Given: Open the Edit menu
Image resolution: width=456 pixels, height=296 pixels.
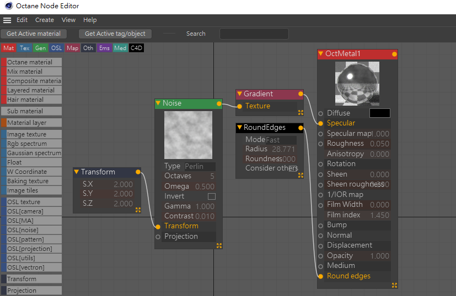Looking at the screenshot, I should (22, 20).
